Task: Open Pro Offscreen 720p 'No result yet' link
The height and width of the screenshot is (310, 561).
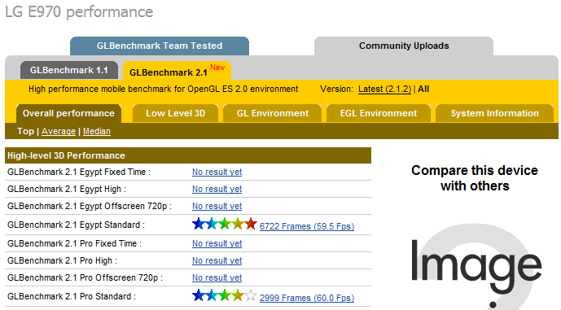Action: (x=217, y=277)
